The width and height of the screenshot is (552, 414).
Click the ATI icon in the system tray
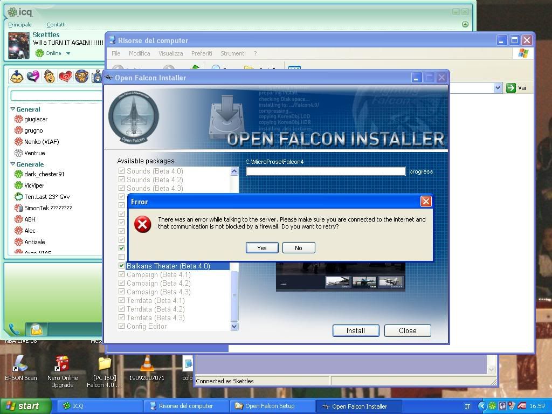522,406
